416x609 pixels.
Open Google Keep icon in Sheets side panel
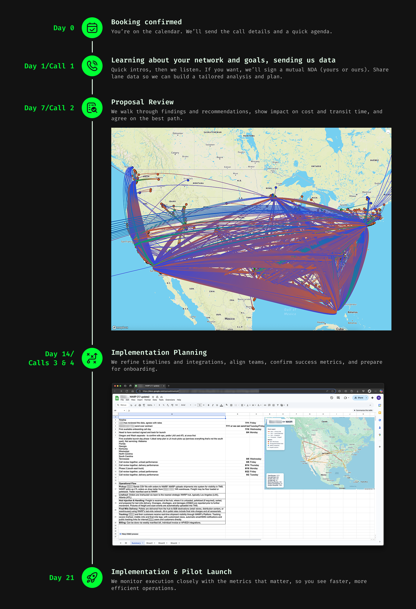pos(380,413)
